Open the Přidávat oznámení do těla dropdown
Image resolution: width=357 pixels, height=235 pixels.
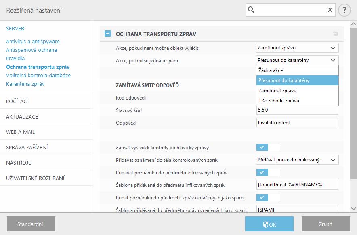tap(297, 160)
